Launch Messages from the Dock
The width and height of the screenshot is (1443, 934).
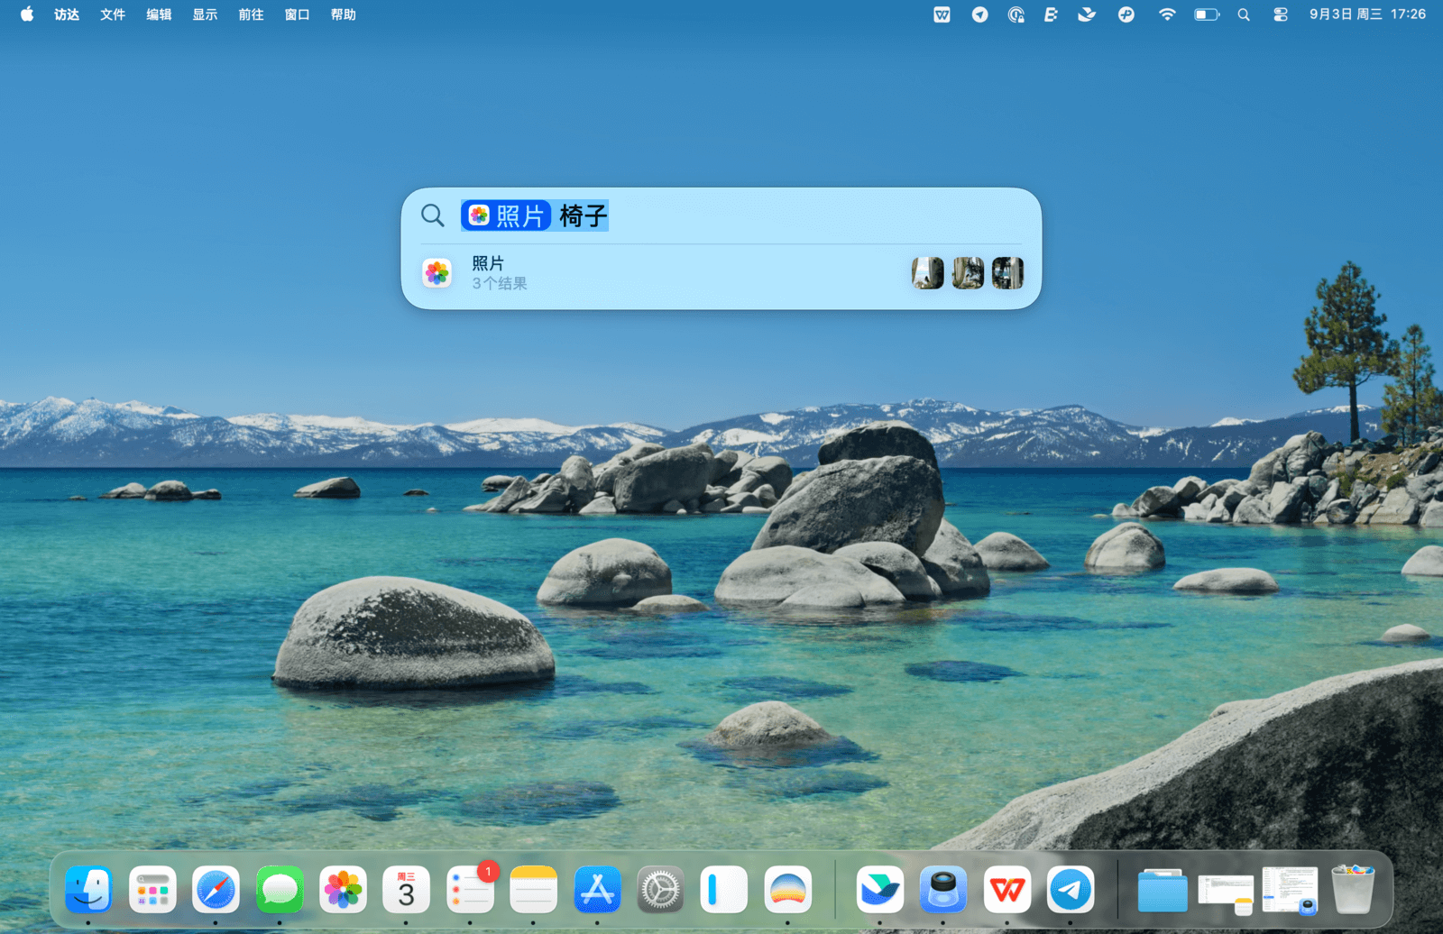(x=280, y=891)
